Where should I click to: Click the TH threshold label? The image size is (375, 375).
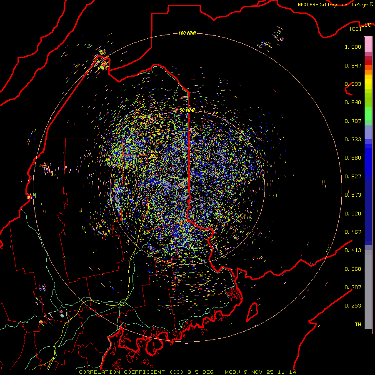pos(358,325)
